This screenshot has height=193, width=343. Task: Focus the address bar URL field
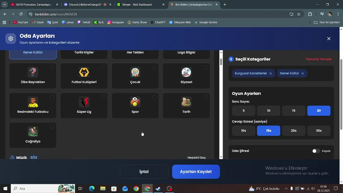click(x=158, y=14)
